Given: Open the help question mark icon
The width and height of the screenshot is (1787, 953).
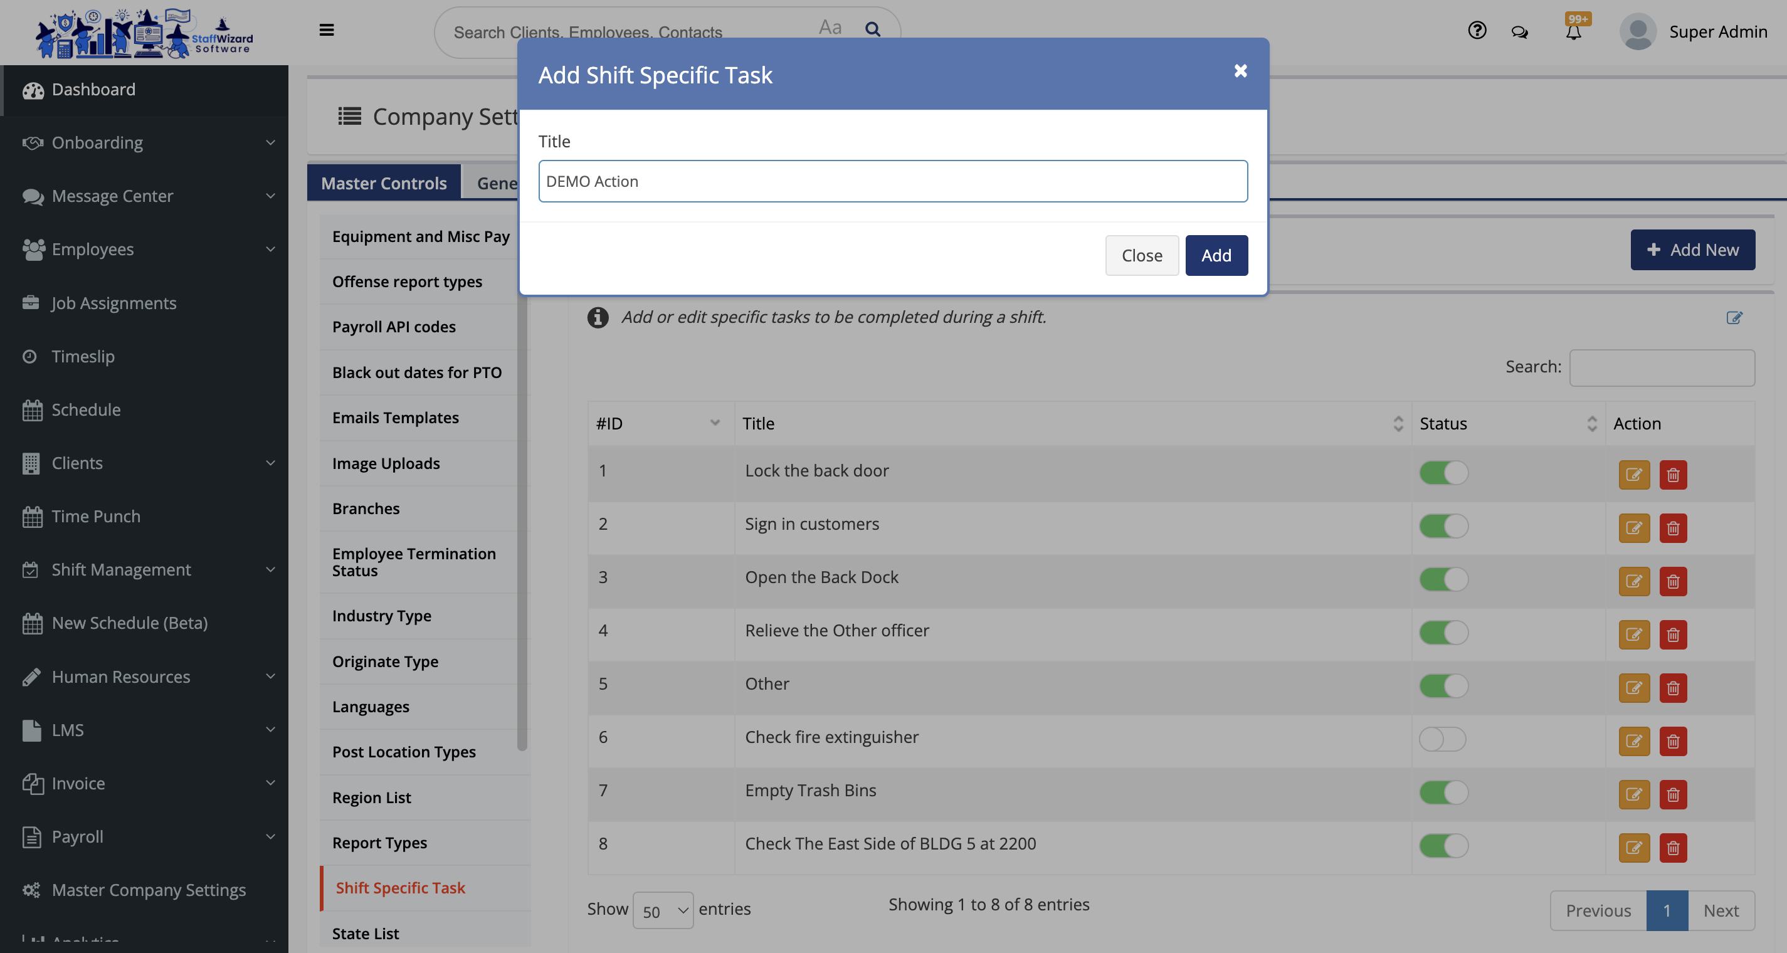Looking at the screenshot, I should click(x=1477, y=31).
